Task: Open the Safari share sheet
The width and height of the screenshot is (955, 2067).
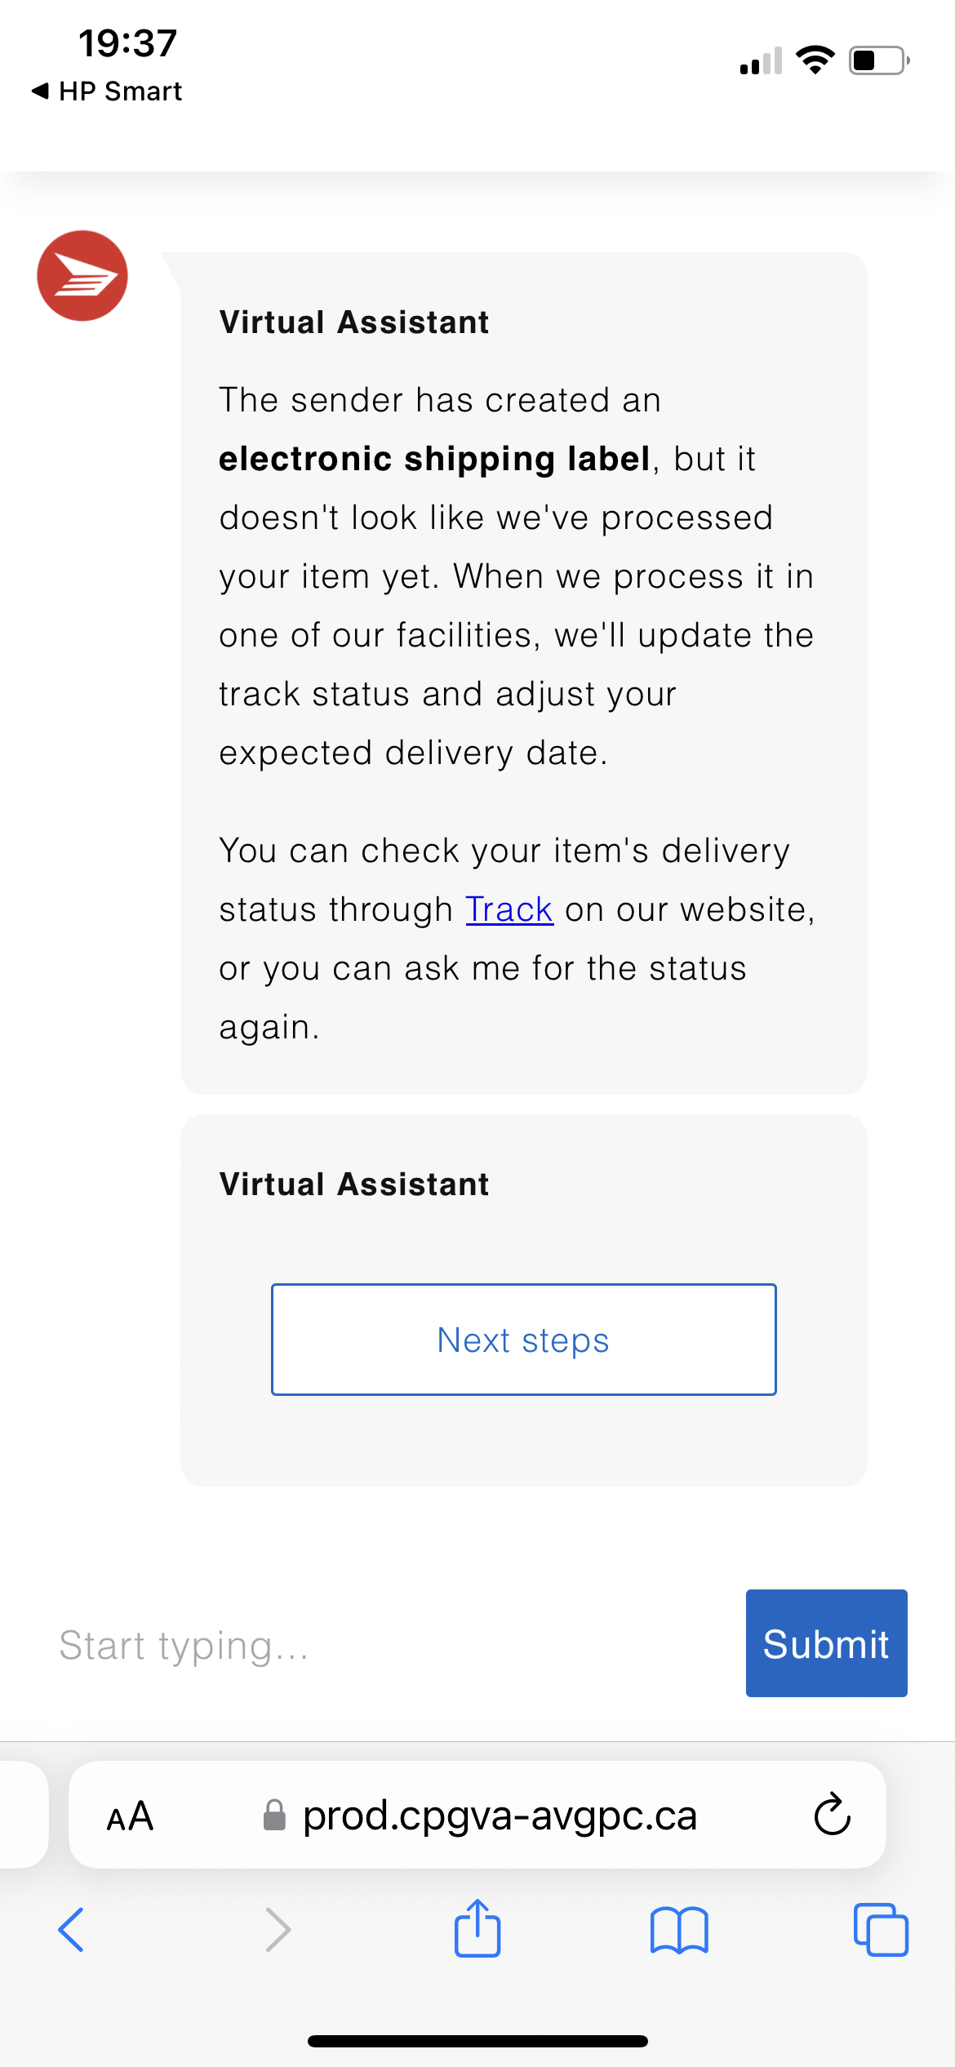Action: coord(477,1928)
